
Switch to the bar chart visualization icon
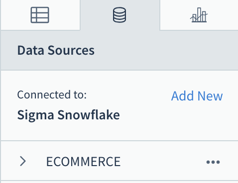[x=199, y=15]
